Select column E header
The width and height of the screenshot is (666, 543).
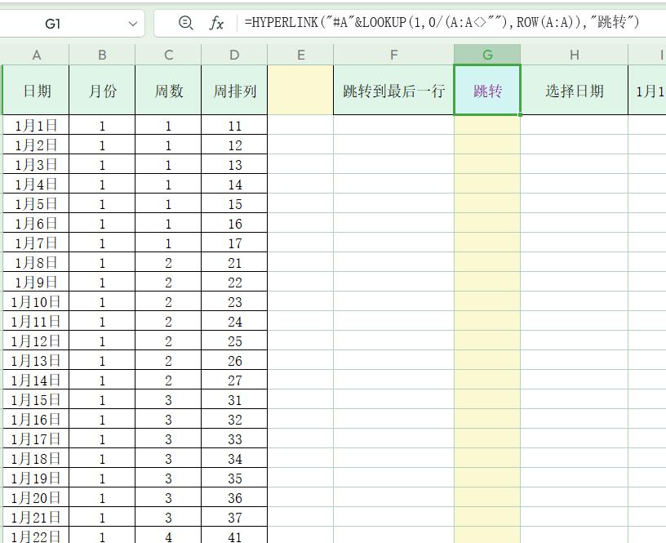(300, 55)
